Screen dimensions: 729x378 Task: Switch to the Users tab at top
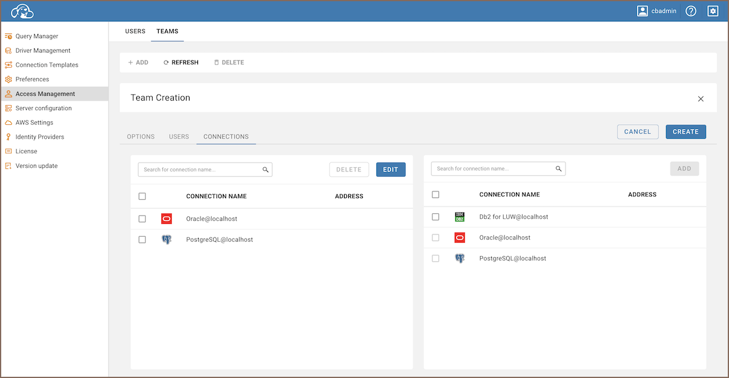coord(135,31)
